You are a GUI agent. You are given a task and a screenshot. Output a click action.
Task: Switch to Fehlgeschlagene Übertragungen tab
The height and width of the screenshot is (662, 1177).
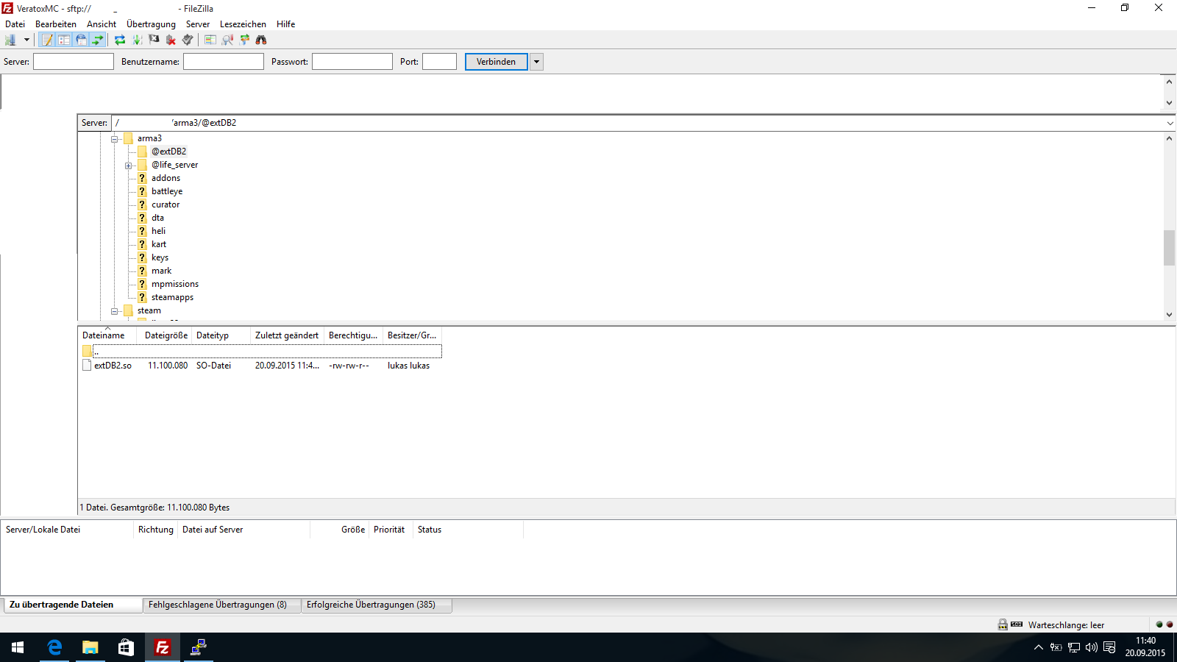pyautogui.click(x=218, y=605)
